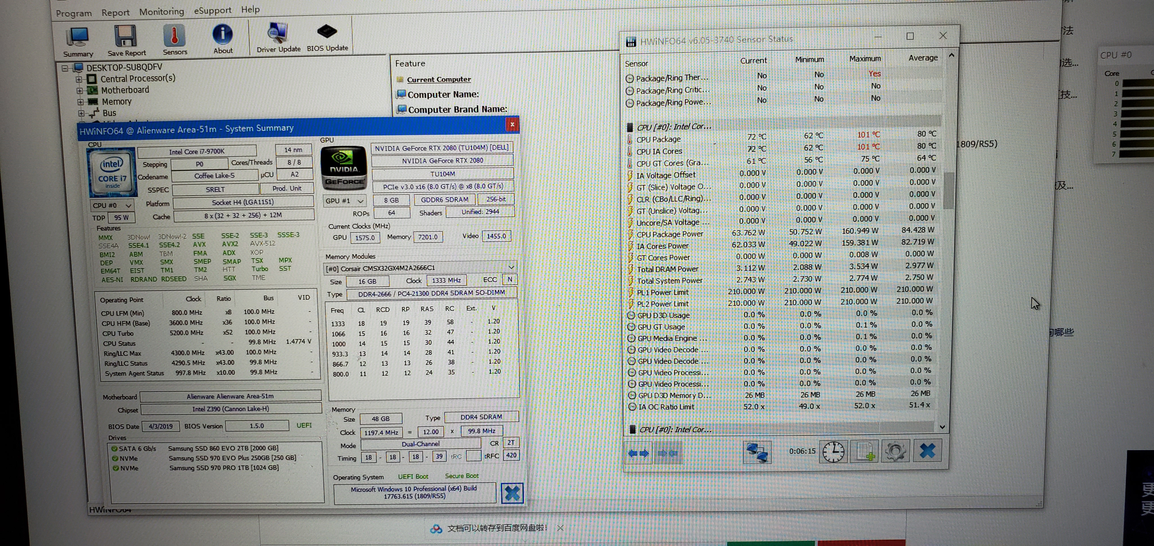Click Baidu Netdisk cloud icon in notification
Image resolution: width=1154 pixels, height=546 pixels.
(x=436, y=529)
